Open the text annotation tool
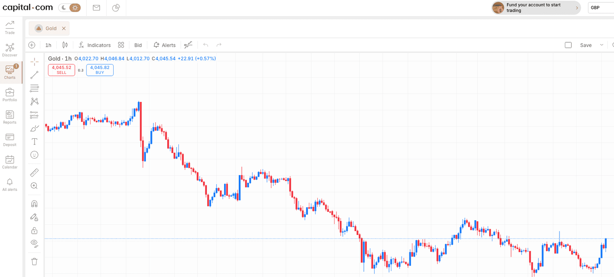Screen dimensions: 614x277 tap(34, 141)
